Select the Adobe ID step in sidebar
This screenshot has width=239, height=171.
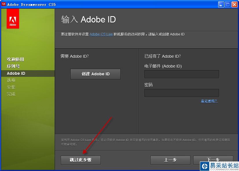point(28,73)
